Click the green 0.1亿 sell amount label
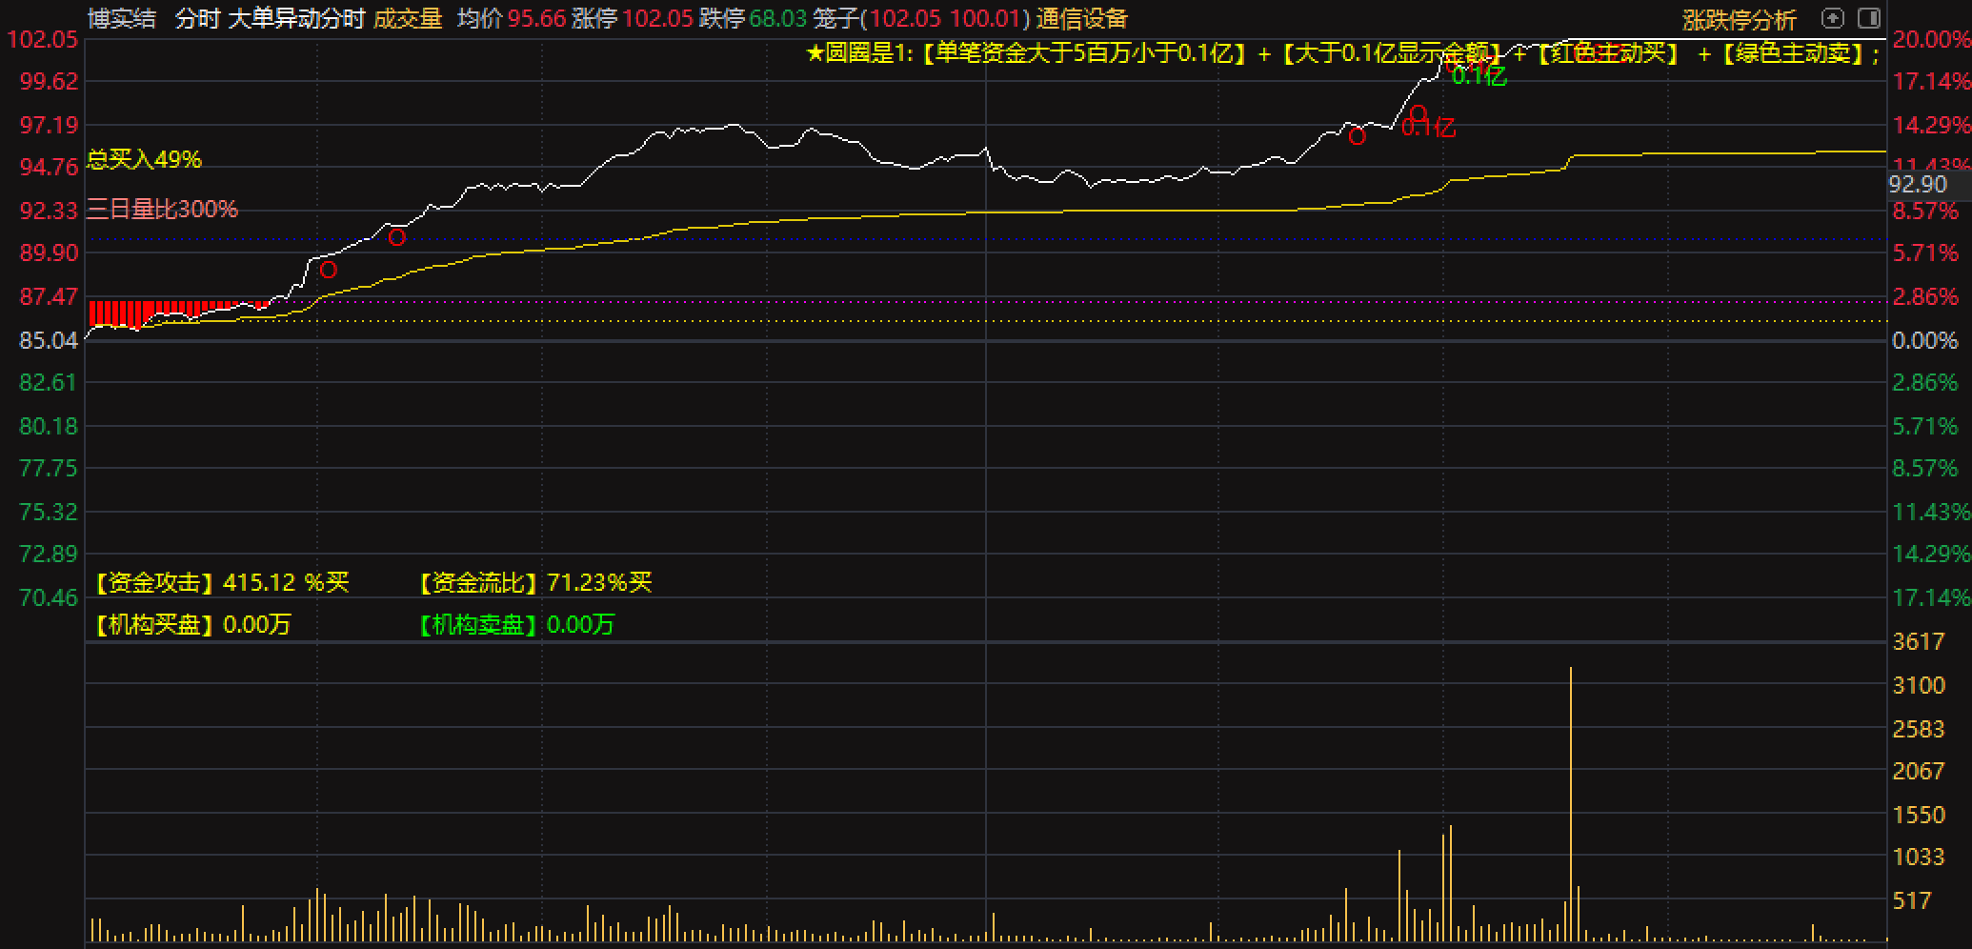The width and height of the screenshot is (1972, 949). pos(1479,76)
